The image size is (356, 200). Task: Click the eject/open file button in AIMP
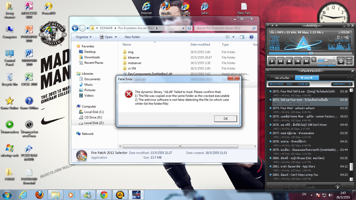(314, 60)
